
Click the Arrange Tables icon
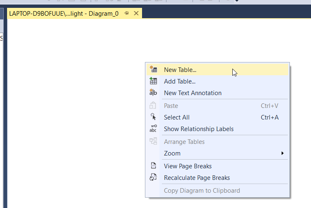click(153, 142)
